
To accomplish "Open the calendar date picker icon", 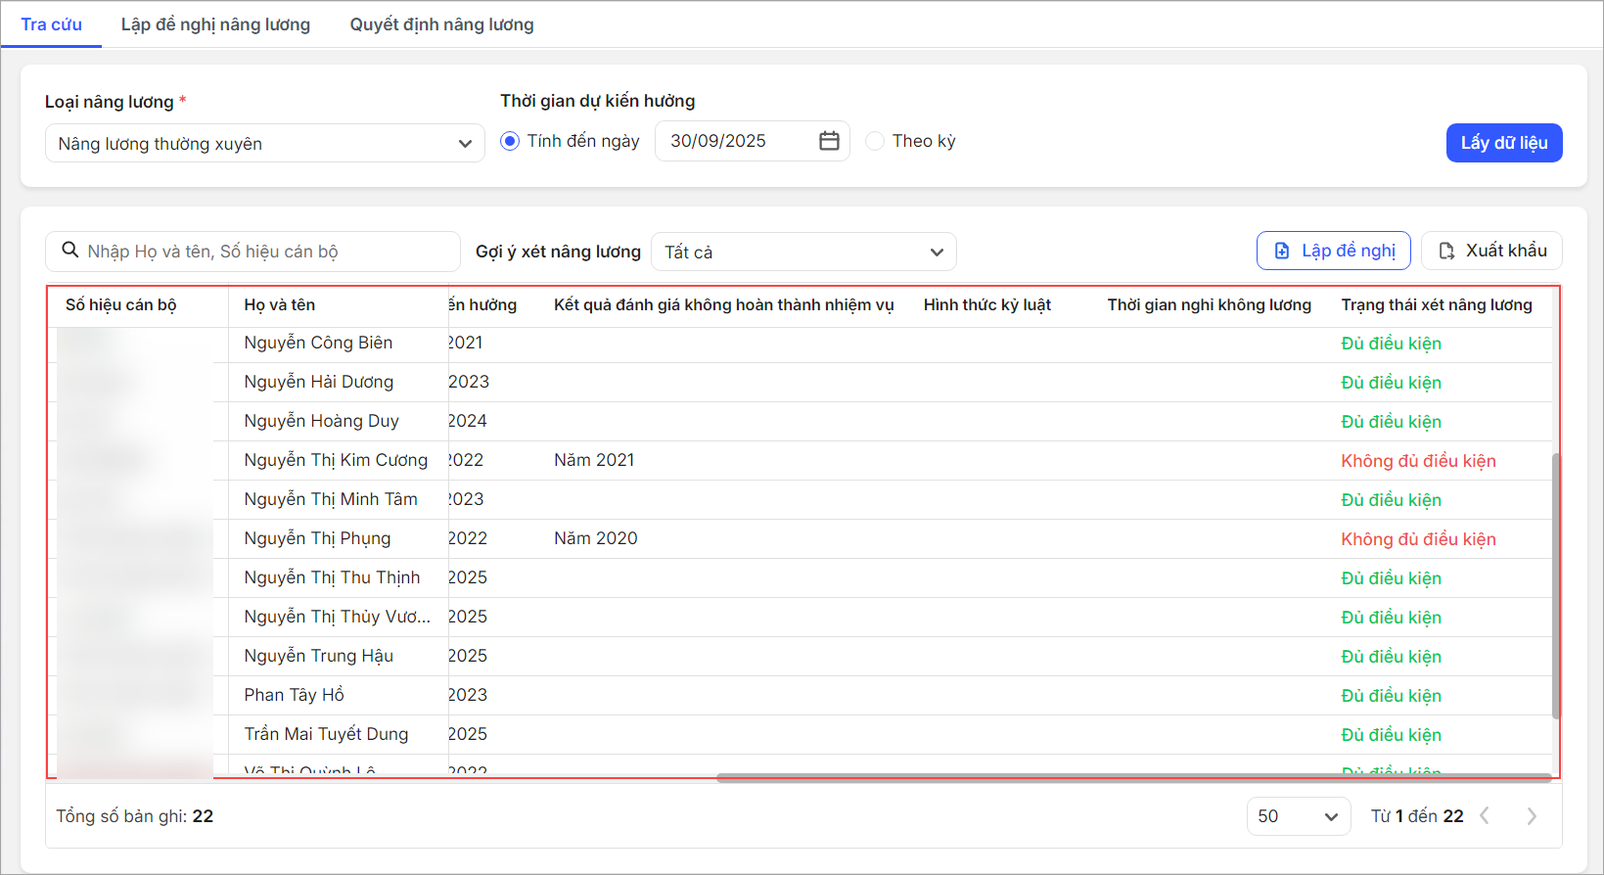I will tap(829, 141).
